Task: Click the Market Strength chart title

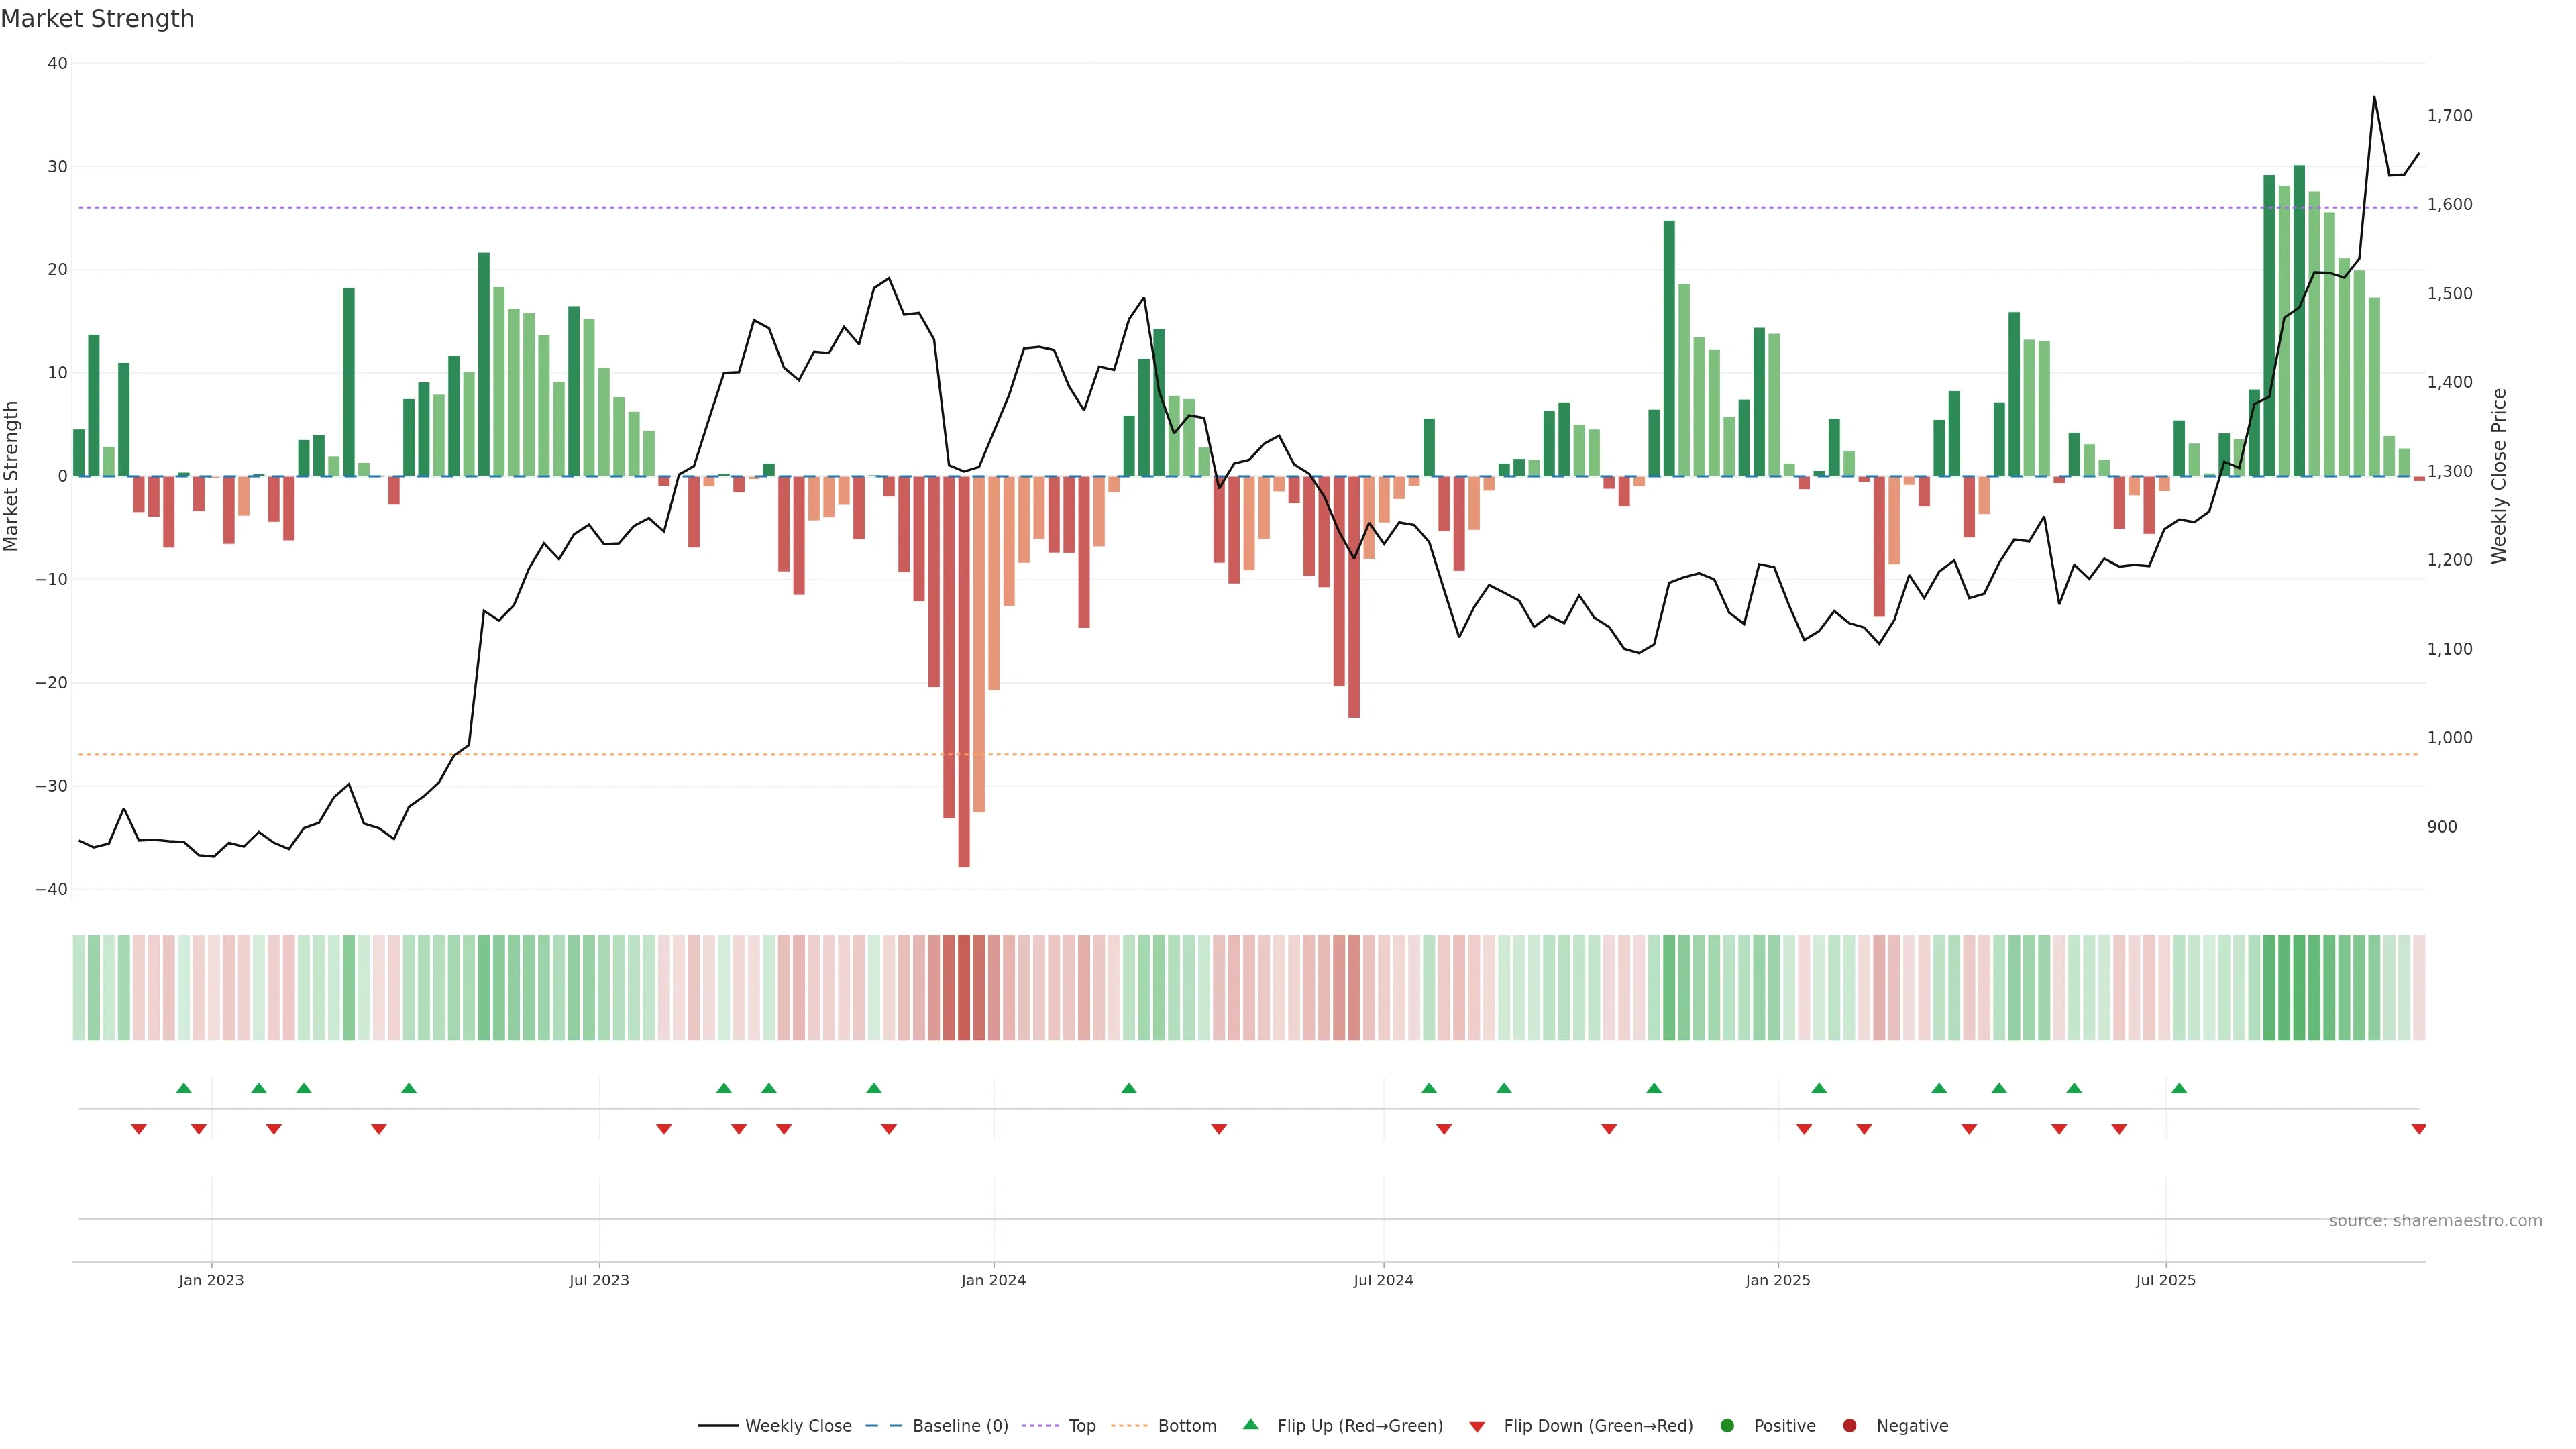Action: (97, 18)
